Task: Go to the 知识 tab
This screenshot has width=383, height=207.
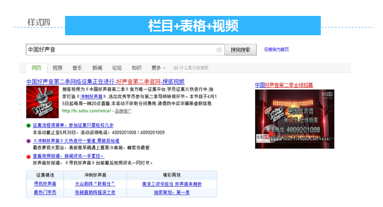Action: (x=137, y=68)
